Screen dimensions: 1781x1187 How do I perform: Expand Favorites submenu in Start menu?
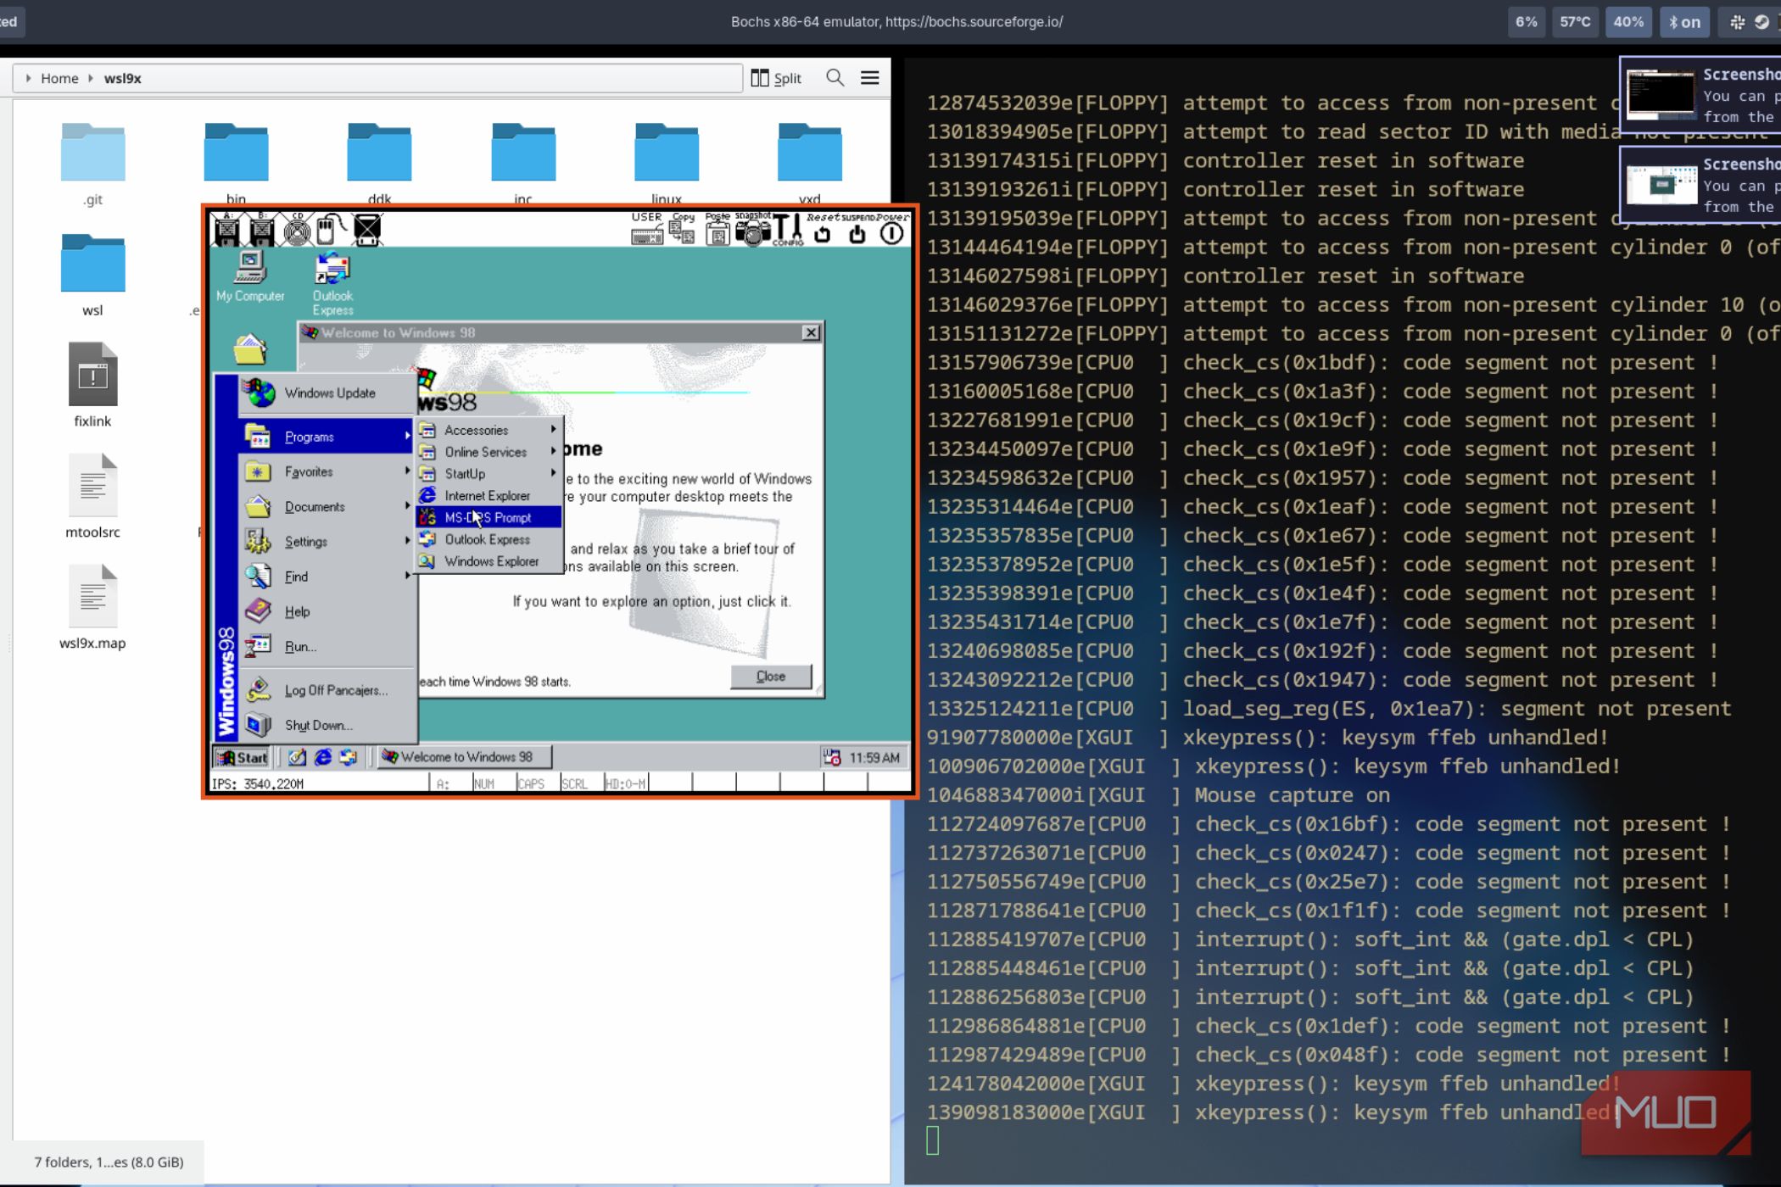point(328,471)
